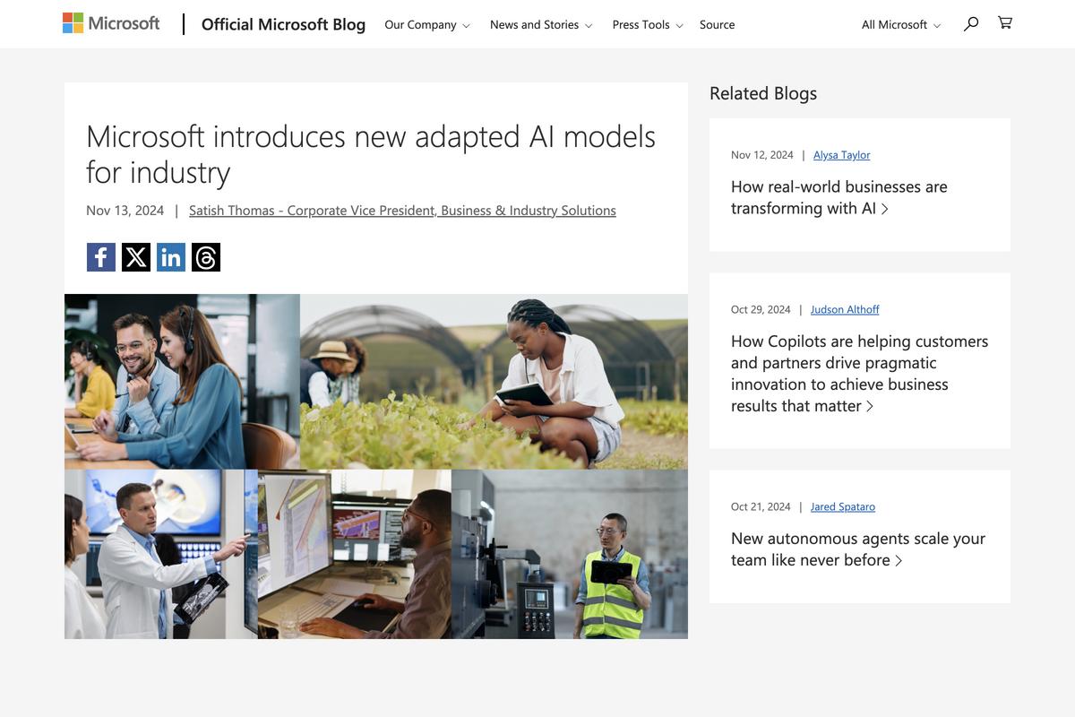This screenshot has width=1075, height=717.
Task: Open Jared Spataro author link
Action: (843, 506)
